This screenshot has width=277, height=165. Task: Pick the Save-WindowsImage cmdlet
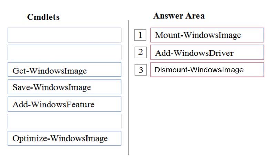64,87
